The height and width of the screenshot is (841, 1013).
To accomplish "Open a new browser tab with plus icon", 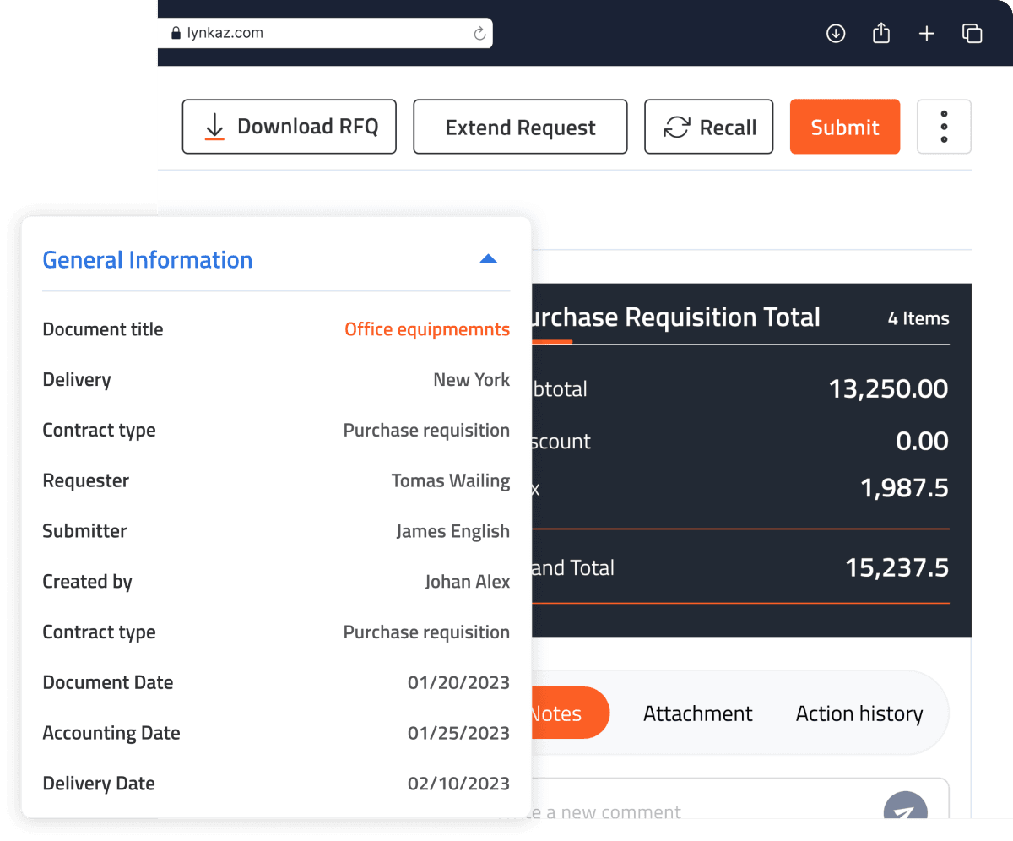I will (927, 34).
